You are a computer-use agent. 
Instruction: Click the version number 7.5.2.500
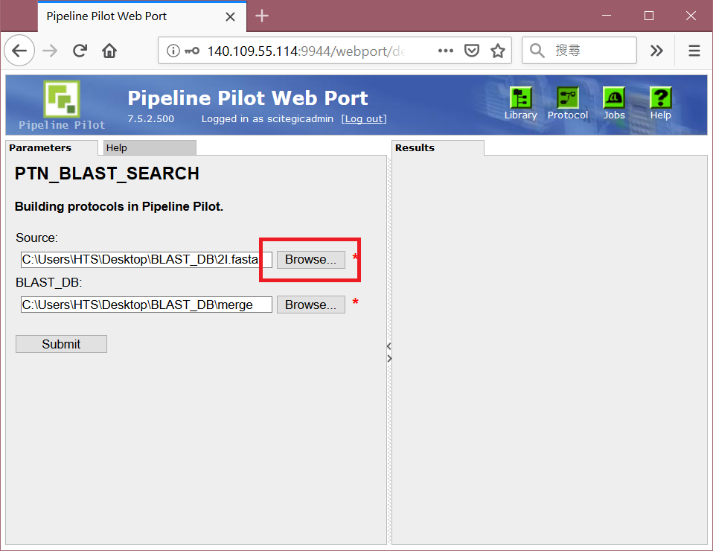(x=150, y=118)
